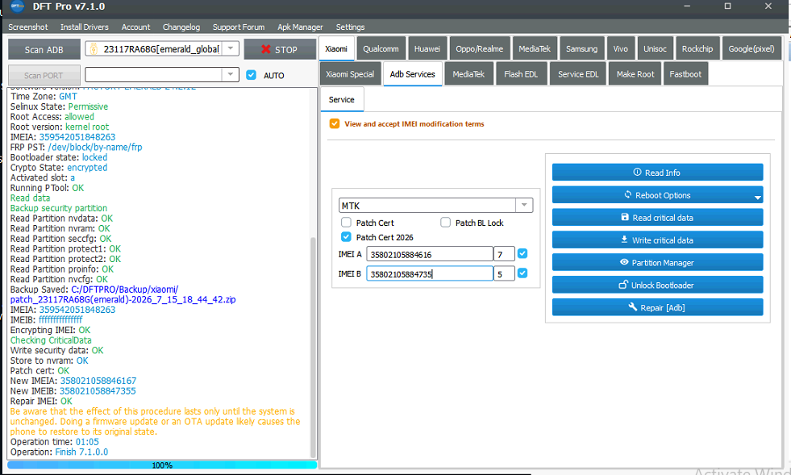
Task: Enable the Patch Cert checkbox
Action: [346, 222]
